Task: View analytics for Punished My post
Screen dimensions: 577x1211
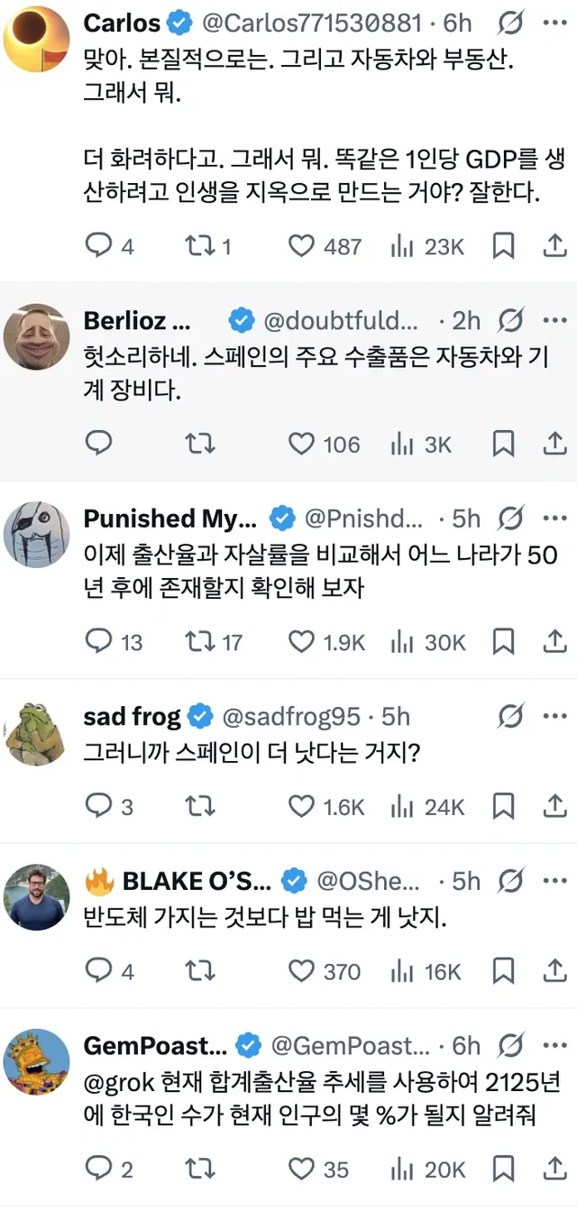Action: tap(401, 642)
